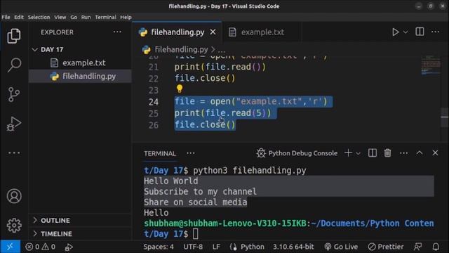Click the Run Python File play button

(x=396, y=32)
